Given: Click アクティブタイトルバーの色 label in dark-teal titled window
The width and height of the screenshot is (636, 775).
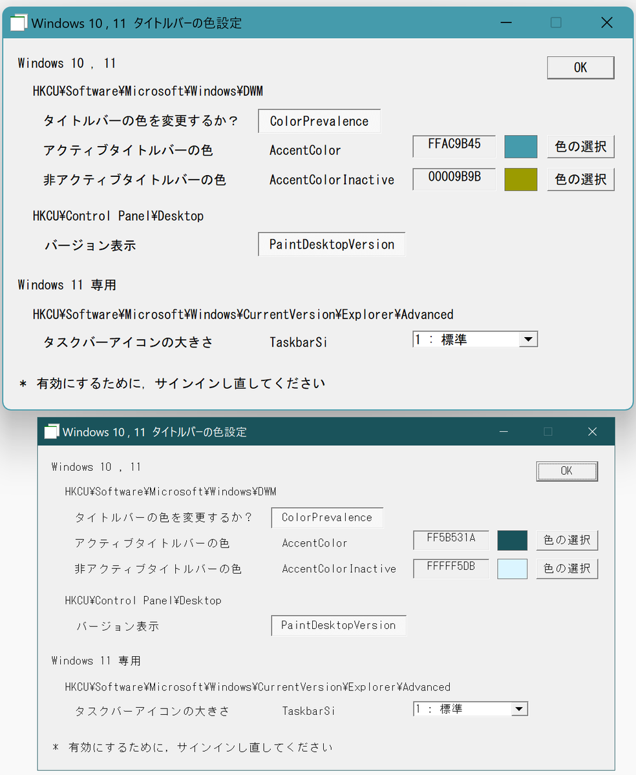Looking at the screenshot, I should [x=152, y=543].
